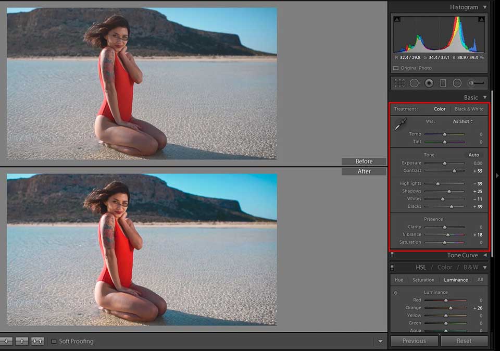The image size is (500, 351).
Task: Enable Soft Proofing
Action: [54, 341]
